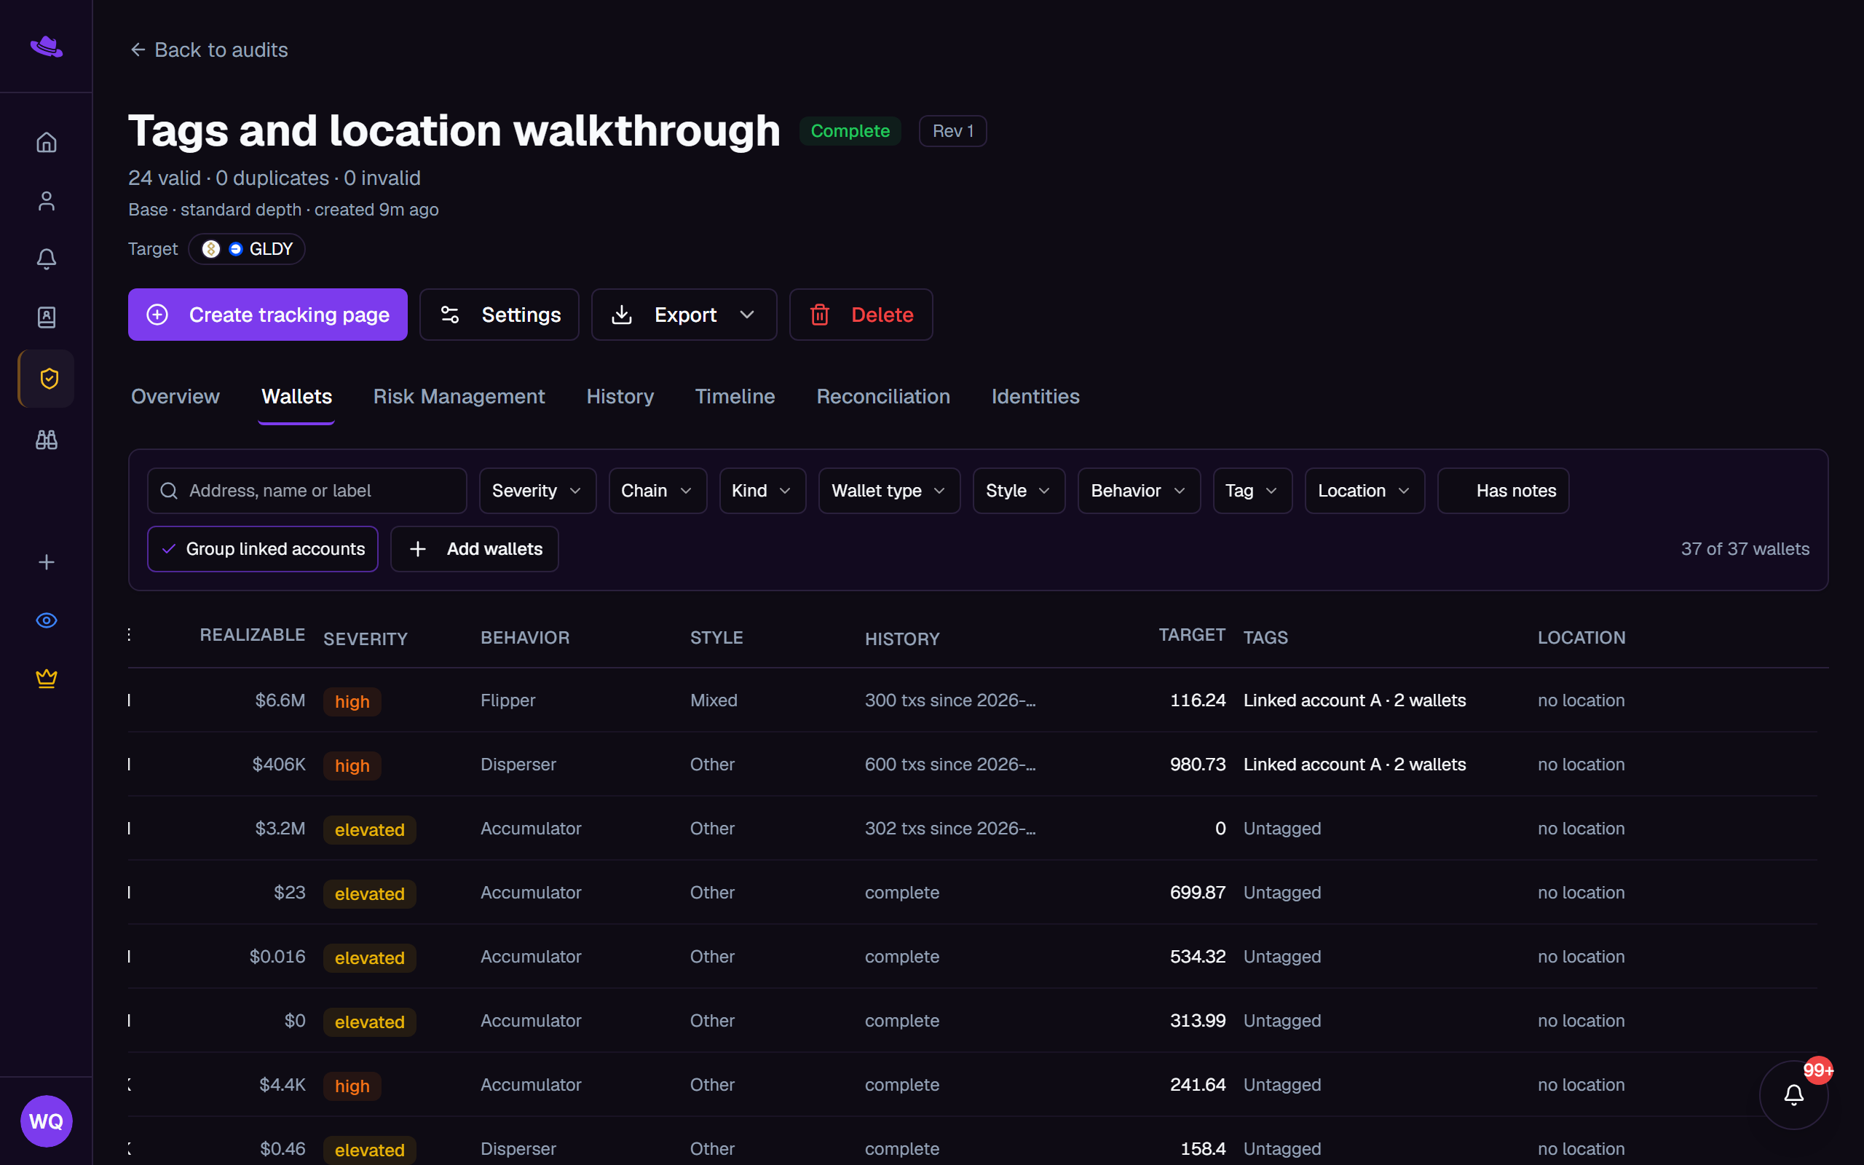This screenshot has height=1165, width=1864.
Task: Expand the Location filter dropdown
Action: click(1365, 491)
